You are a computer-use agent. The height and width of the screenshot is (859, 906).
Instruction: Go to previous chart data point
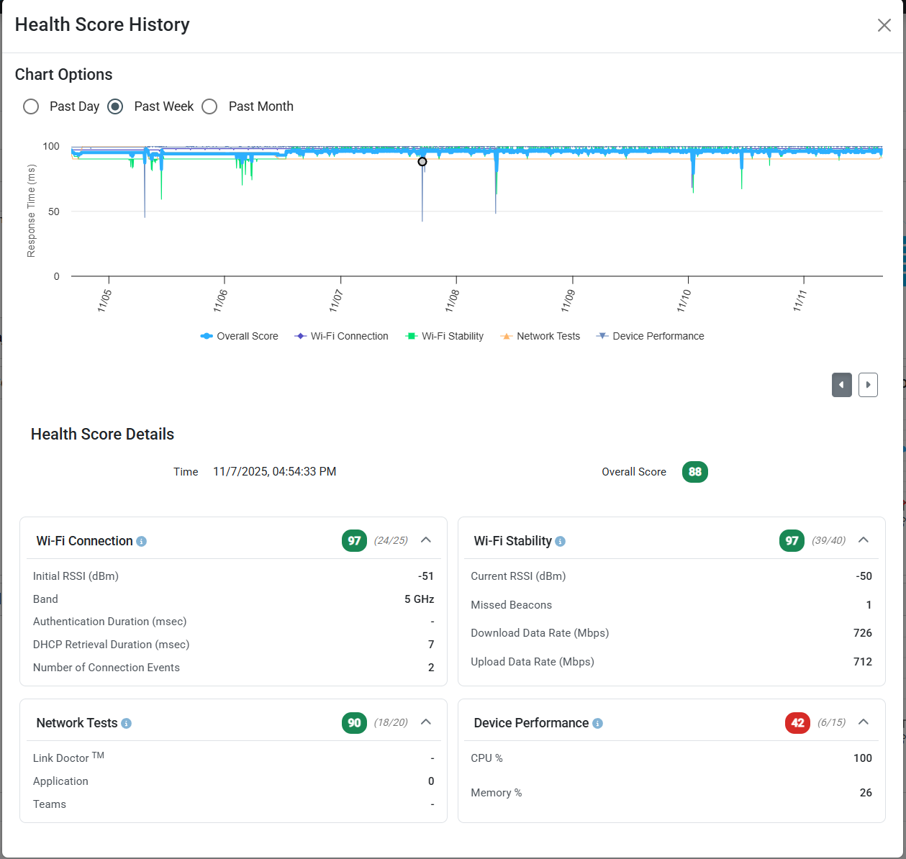coord(841,385)
